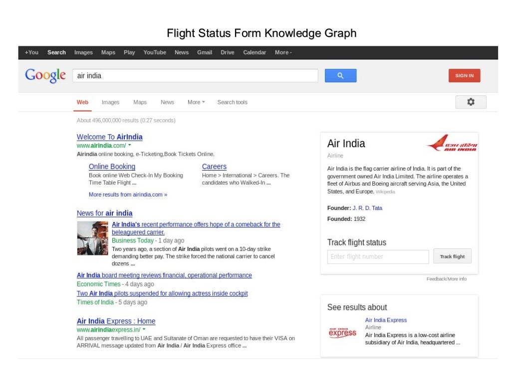This screenshot has height=383, width=511.
Task: Open News in the black top bar
Action: 182,52
